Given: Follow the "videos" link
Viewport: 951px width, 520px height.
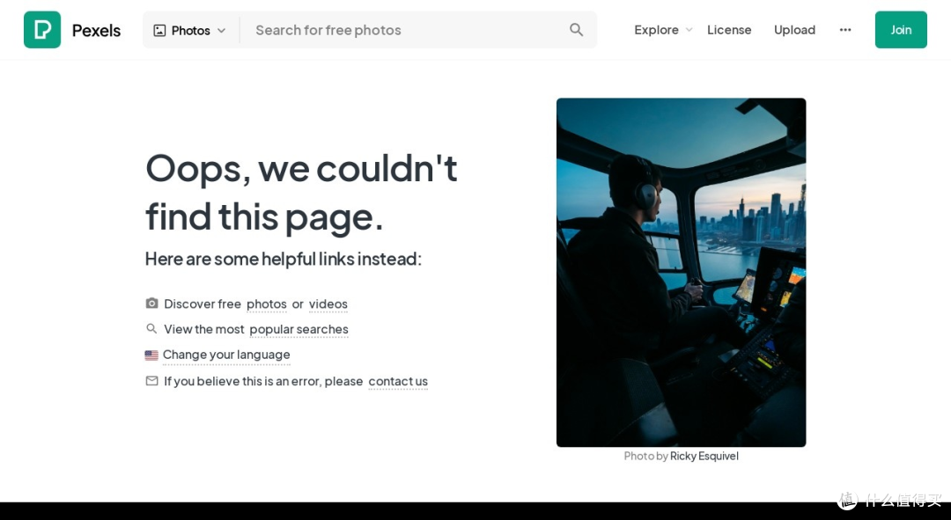Looking at the screenshot, I should coord(328,304).
